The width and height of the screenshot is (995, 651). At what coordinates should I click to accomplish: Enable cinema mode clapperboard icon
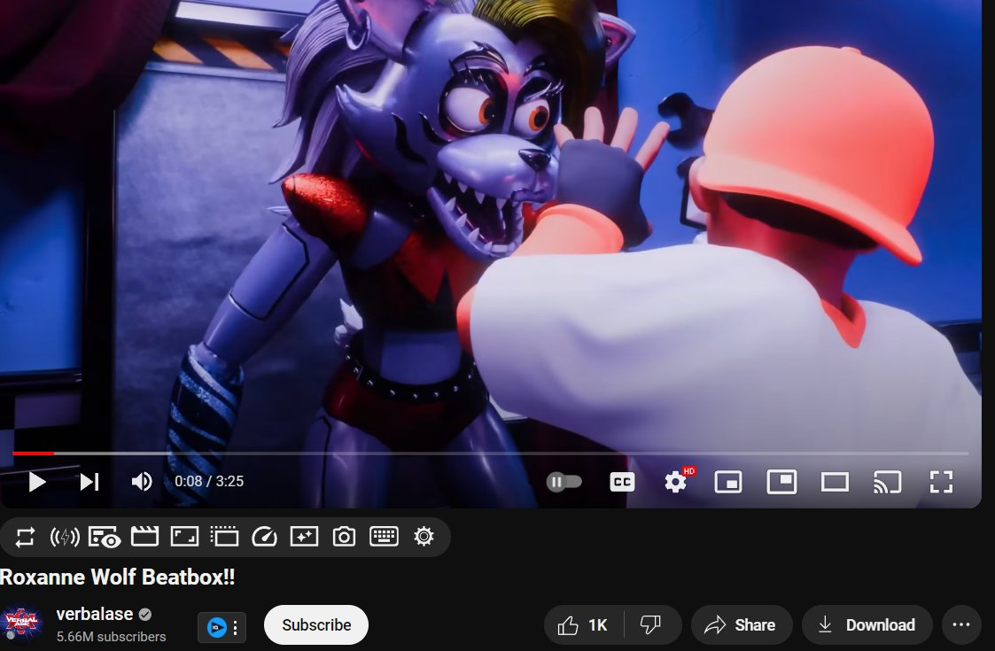tap(144, 537)
